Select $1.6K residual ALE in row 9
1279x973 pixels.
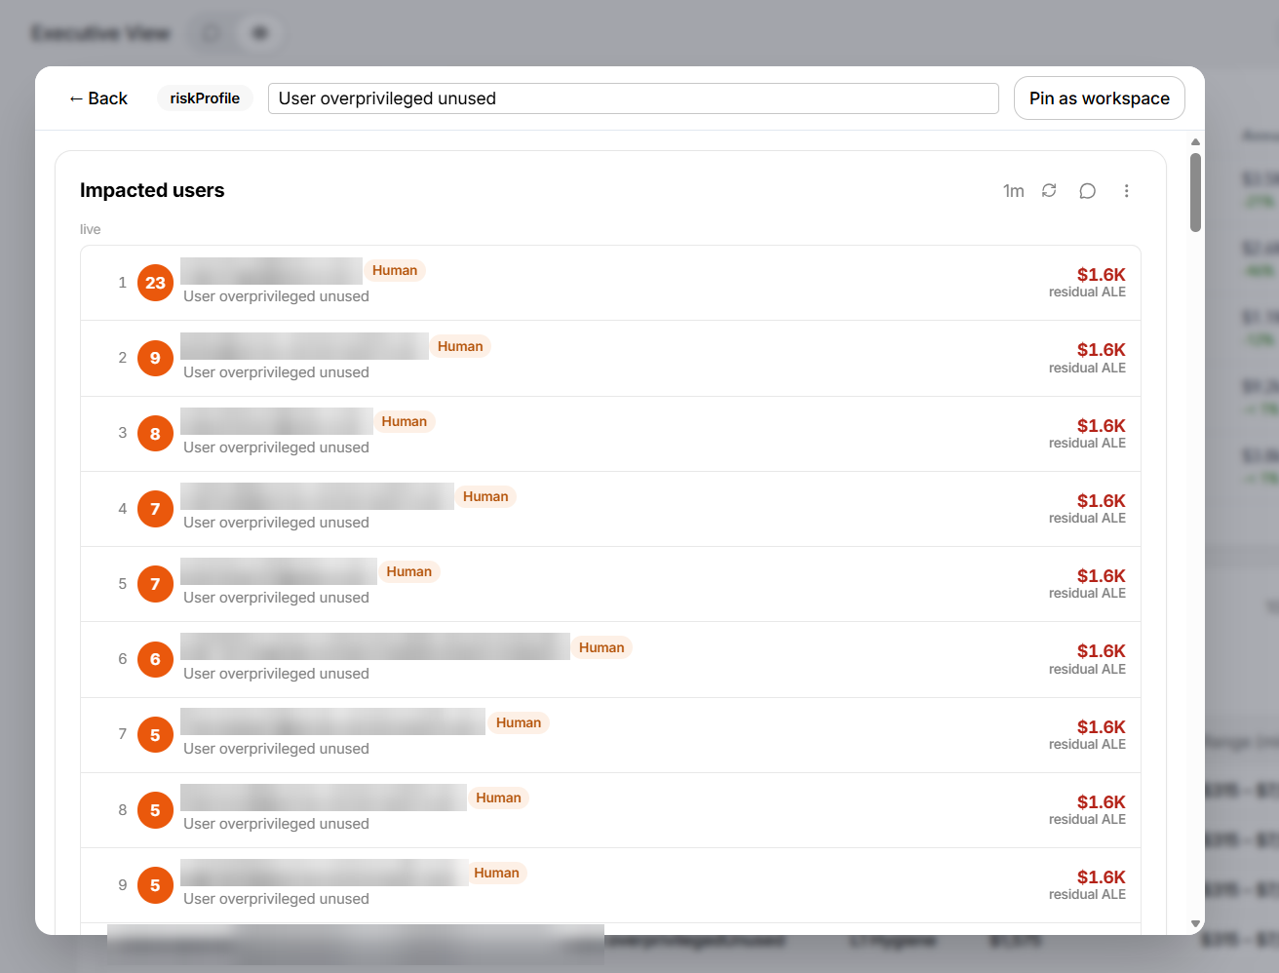tap(1087, 884)
